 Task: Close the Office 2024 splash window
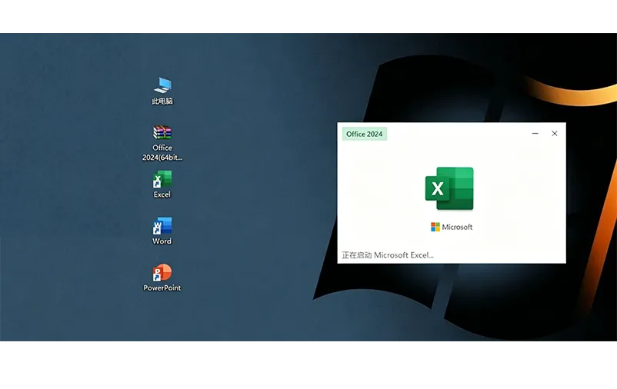555,133
